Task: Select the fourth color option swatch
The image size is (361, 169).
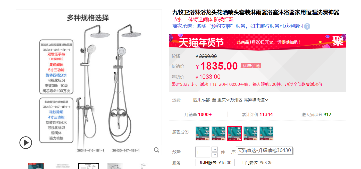Action: point(250,133)
